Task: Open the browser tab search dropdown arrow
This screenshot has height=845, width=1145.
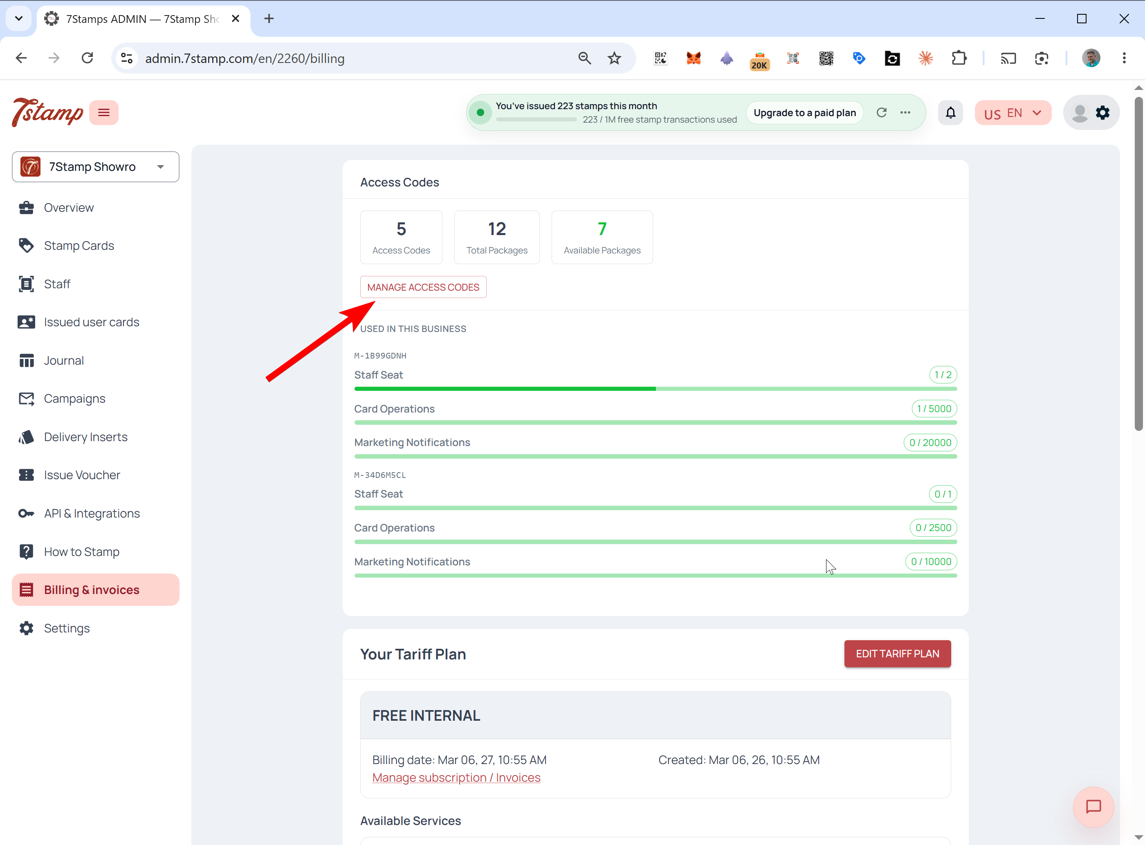Action: pyautogui.click(x=19, y=19)
